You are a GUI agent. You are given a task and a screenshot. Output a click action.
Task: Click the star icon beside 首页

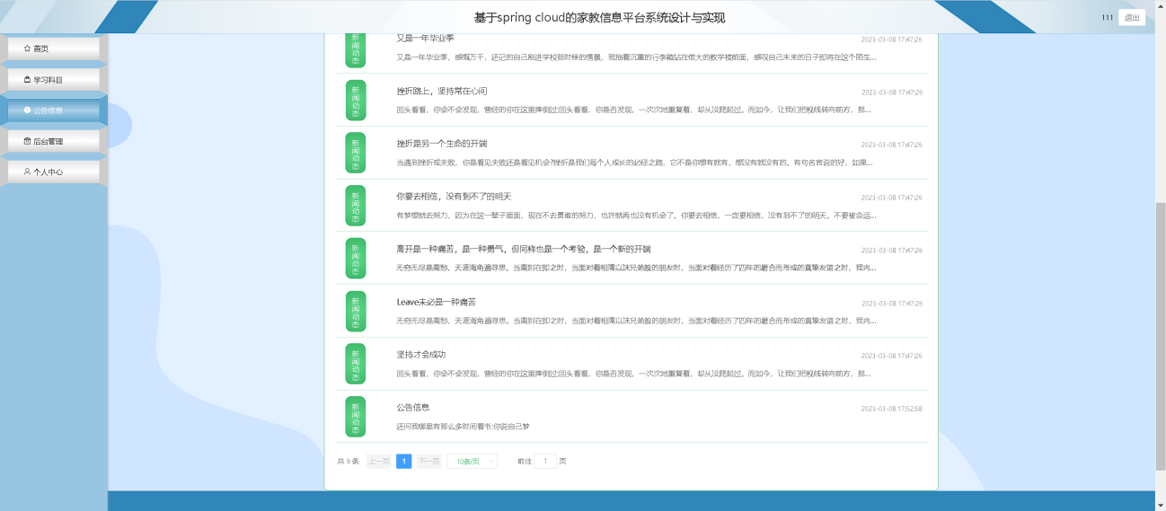[27, 48]
